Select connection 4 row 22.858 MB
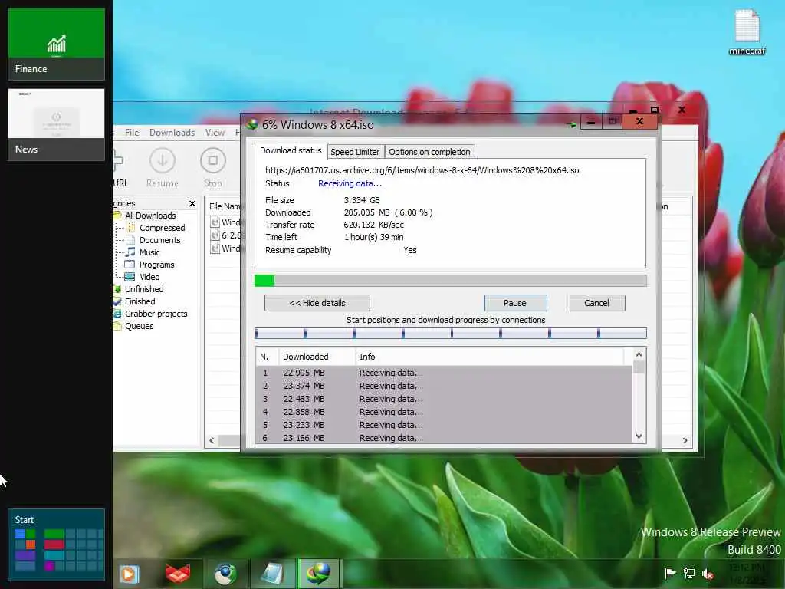The width and height of the screenshot is (785, 589). click(x=444, y=412)
